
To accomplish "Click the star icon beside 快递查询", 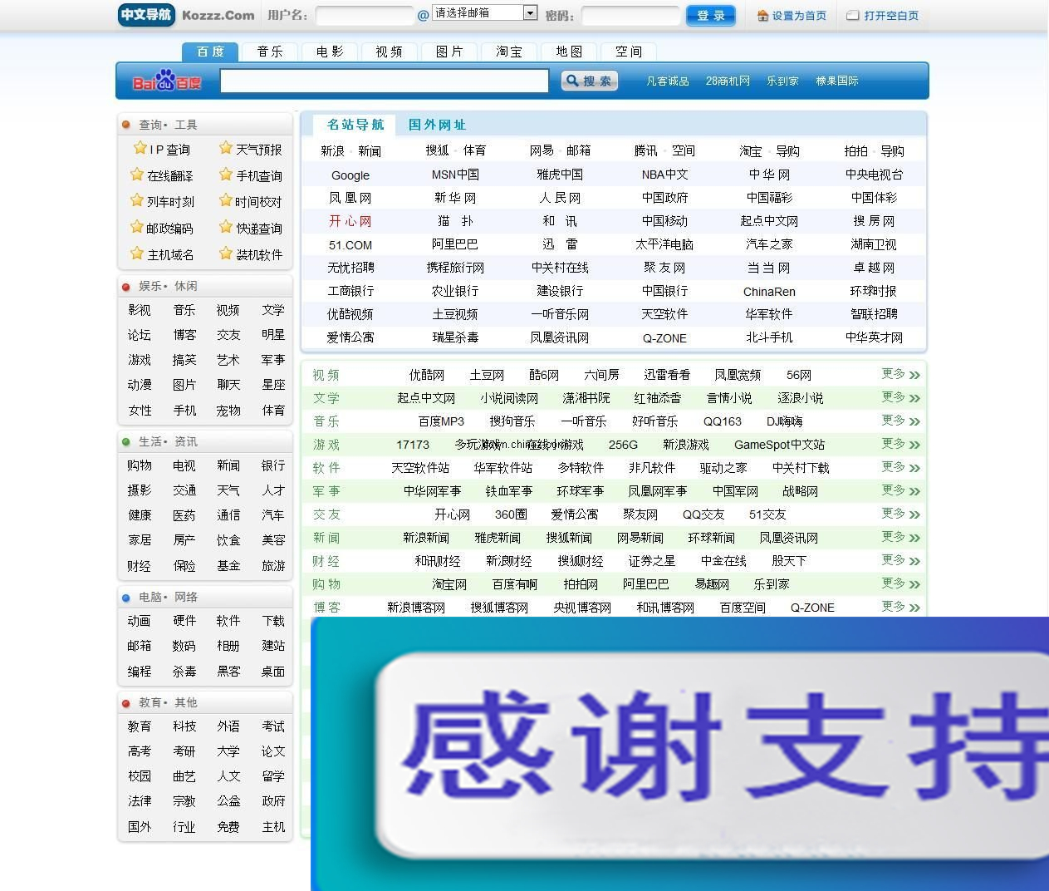I will [226, 227].
